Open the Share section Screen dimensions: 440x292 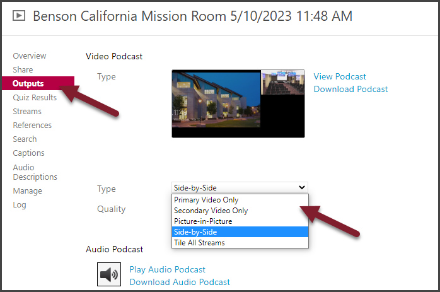tap(23, 70)
